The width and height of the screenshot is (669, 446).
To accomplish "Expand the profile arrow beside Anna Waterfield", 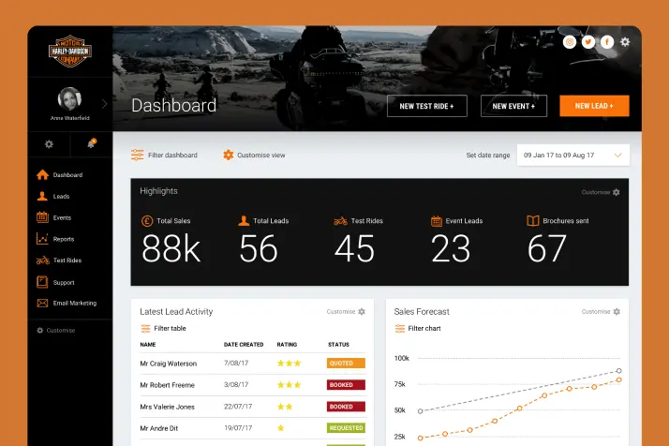I will point(104,104).
